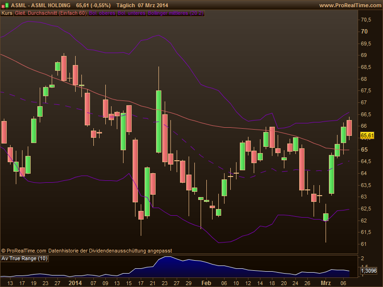The image size is (383, 287).
Task: Click the 69,5 price axis label
Action: (366, 44)
